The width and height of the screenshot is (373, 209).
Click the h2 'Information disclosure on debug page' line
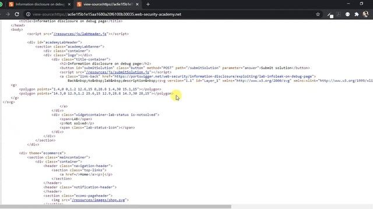[x=105, y=64]
